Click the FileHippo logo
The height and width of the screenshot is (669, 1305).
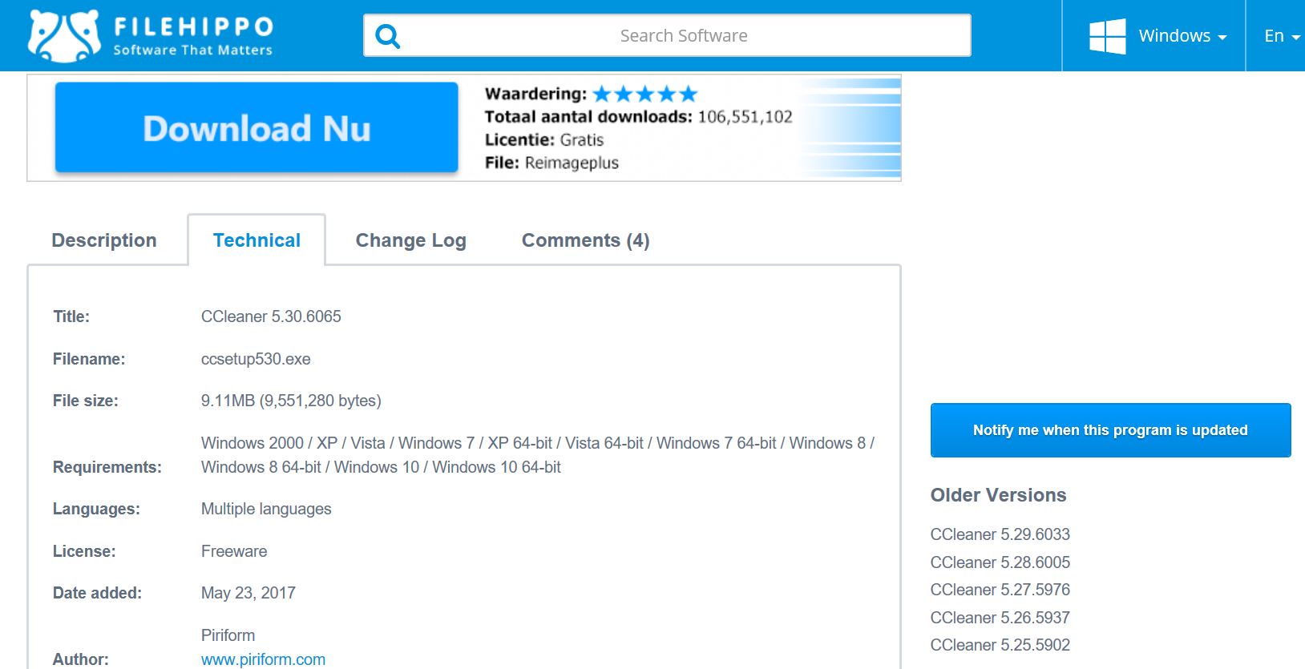point(151,36)
